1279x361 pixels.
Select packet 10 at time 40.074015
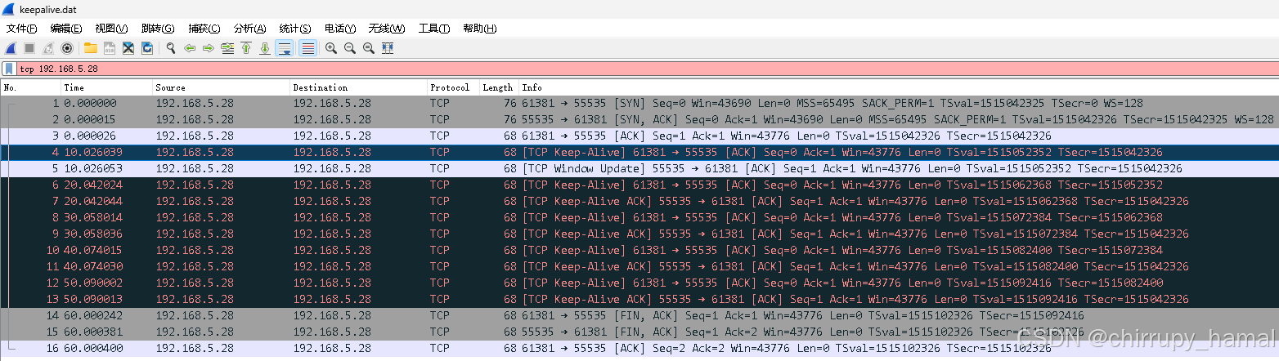coord(639,250)
